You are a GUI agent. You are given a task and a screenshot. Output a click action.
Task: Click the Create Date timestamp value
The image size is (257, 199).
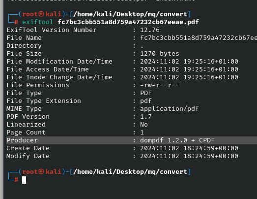[x=189, y=148]
